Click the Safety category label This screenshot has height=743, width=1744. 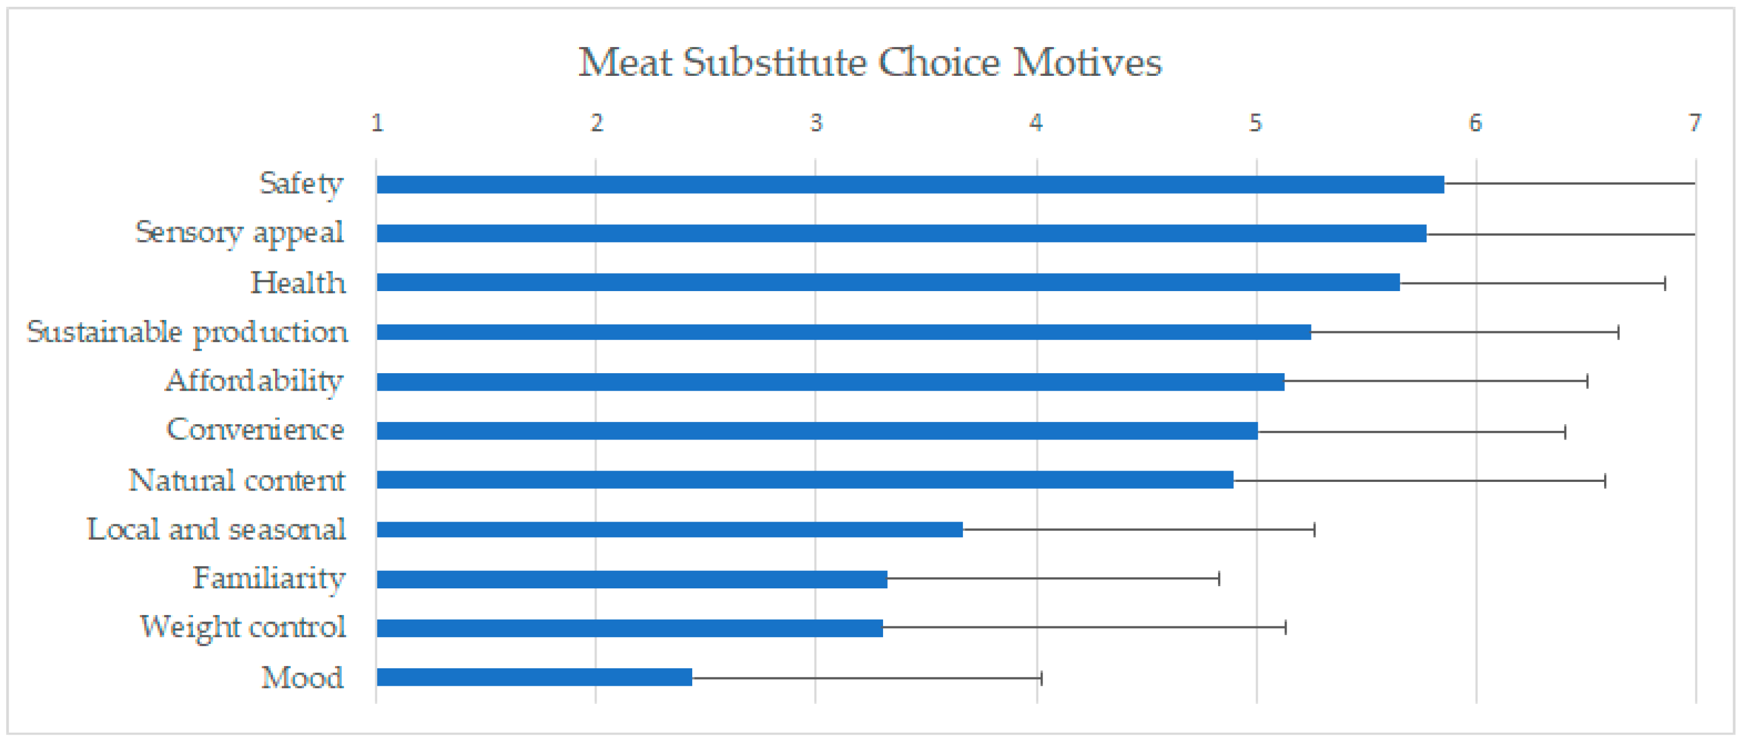(301, 183)
